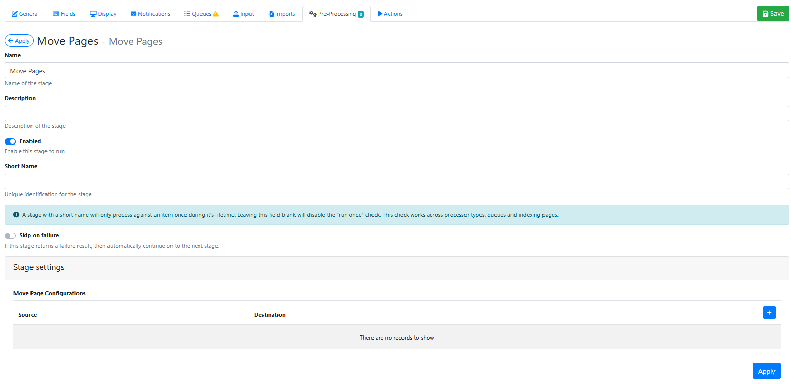
Task: Disable the Enabled toggle switch
Action: click(10, 141)
